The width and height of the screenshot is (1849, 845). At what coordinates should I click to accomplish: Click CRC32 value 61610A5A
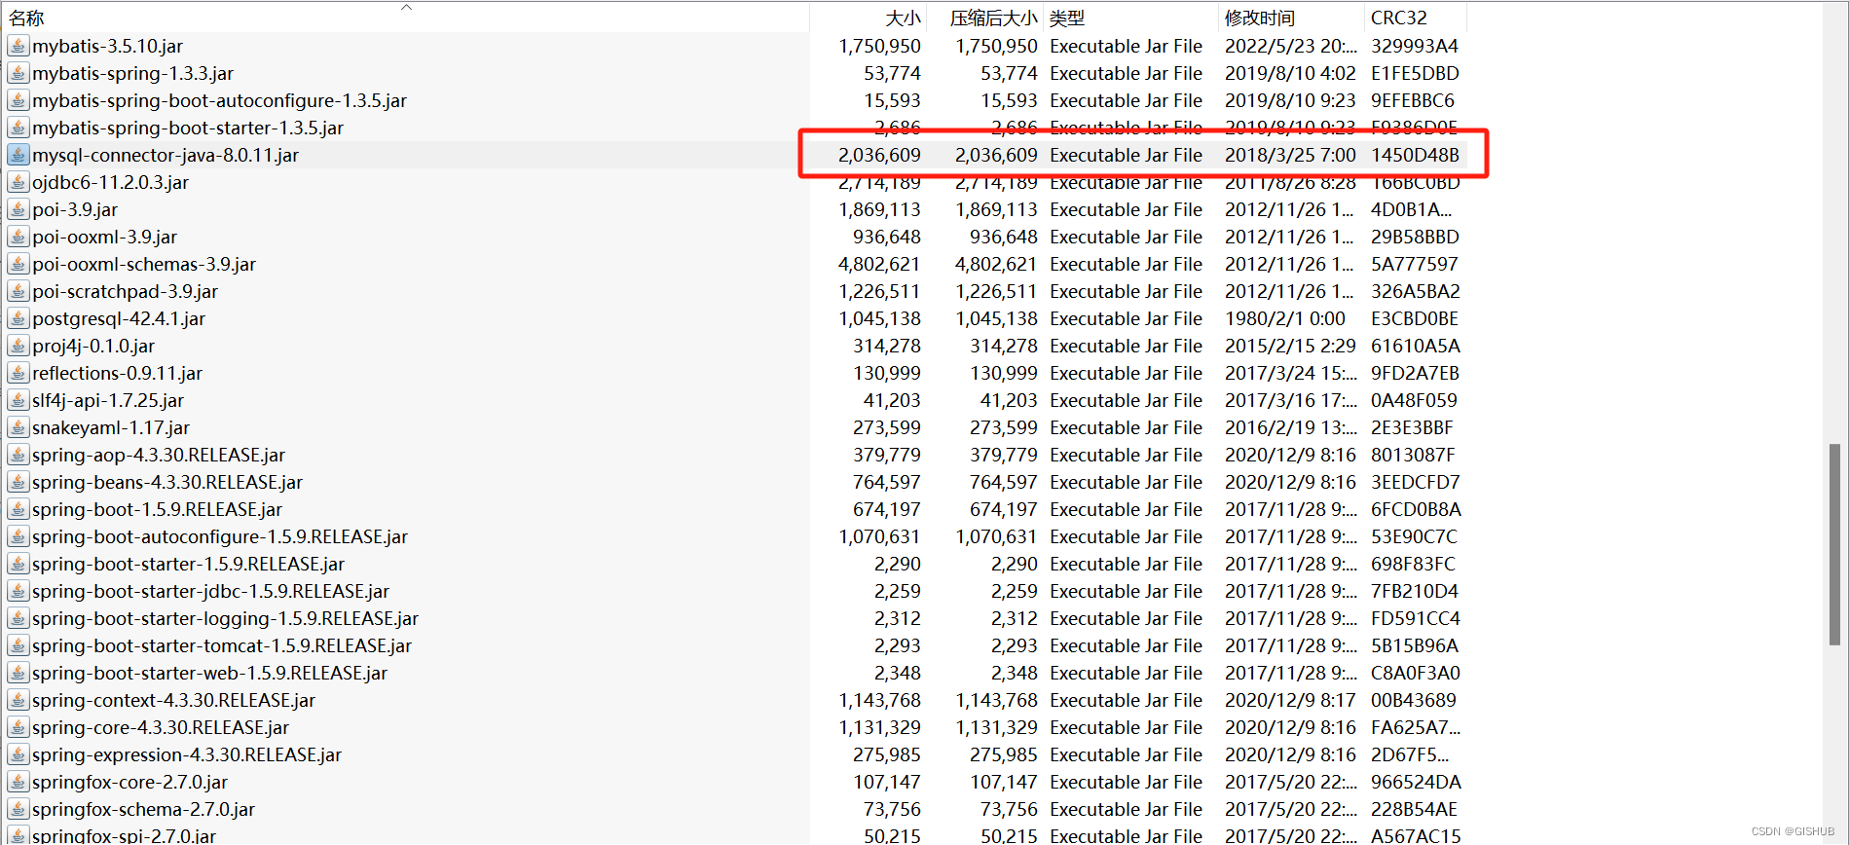(1416, 346)
